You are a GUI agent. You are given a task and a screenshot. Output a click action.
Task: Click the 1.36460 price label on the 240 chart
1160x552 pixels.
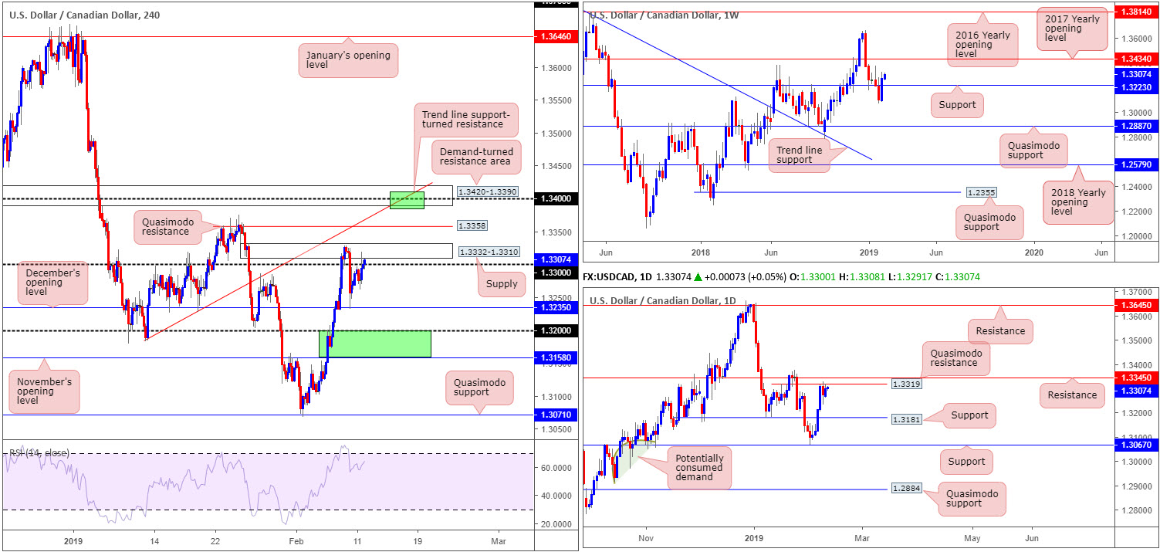tap(555, 36)
